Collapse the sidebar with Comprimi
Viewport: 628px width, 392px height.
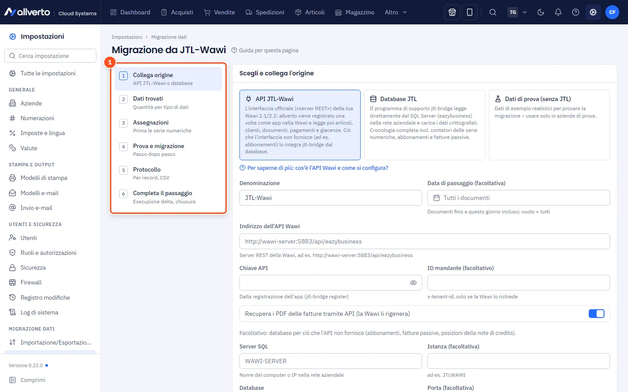(x=27, y=380)
